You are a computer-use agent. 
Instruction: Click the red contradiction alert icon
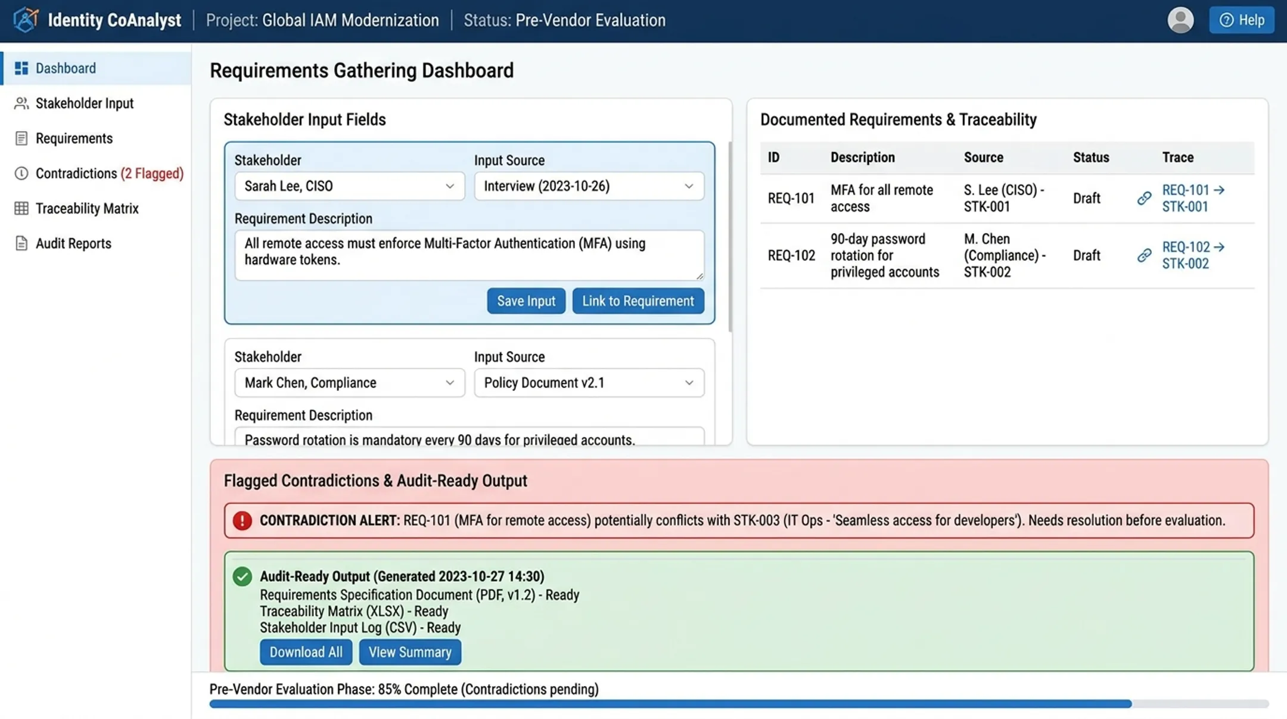point(242,520)
